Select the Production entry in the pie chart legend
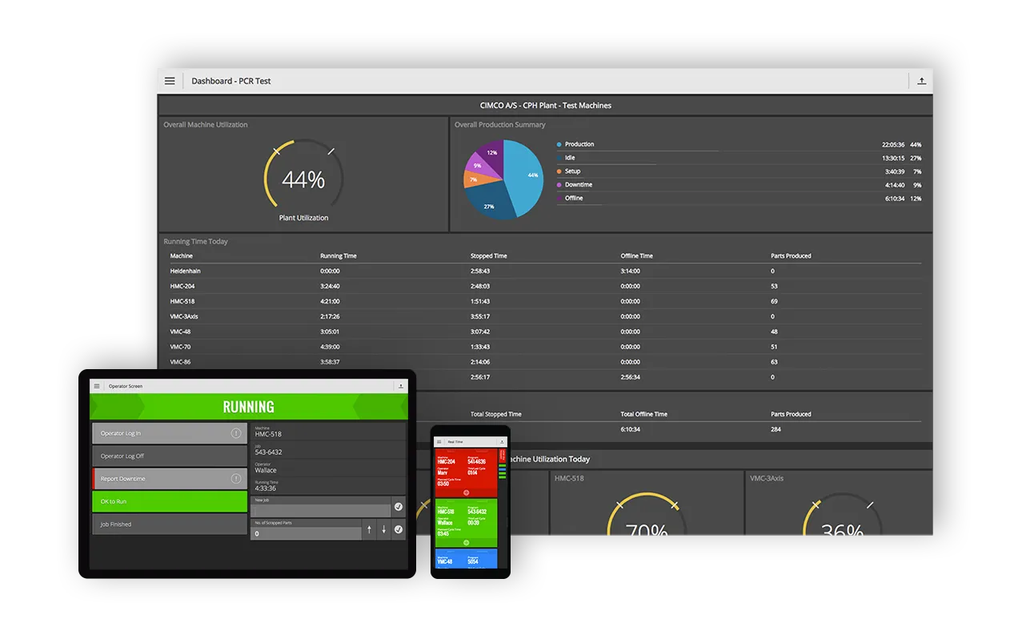Screen dimensions: 1018x639 (580, 144)
